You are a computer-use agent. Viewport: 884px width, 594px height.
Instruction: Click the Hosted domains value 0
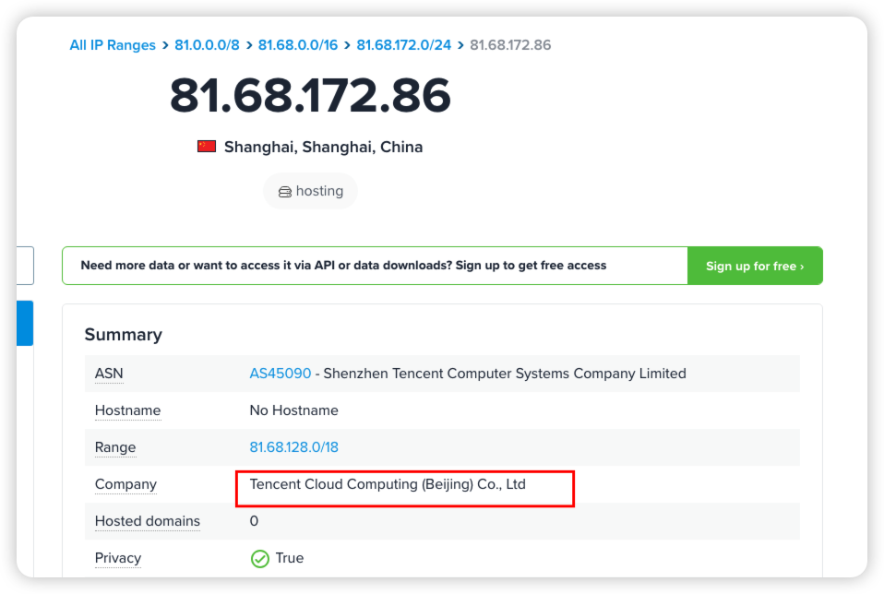click(x=254, y=521)
